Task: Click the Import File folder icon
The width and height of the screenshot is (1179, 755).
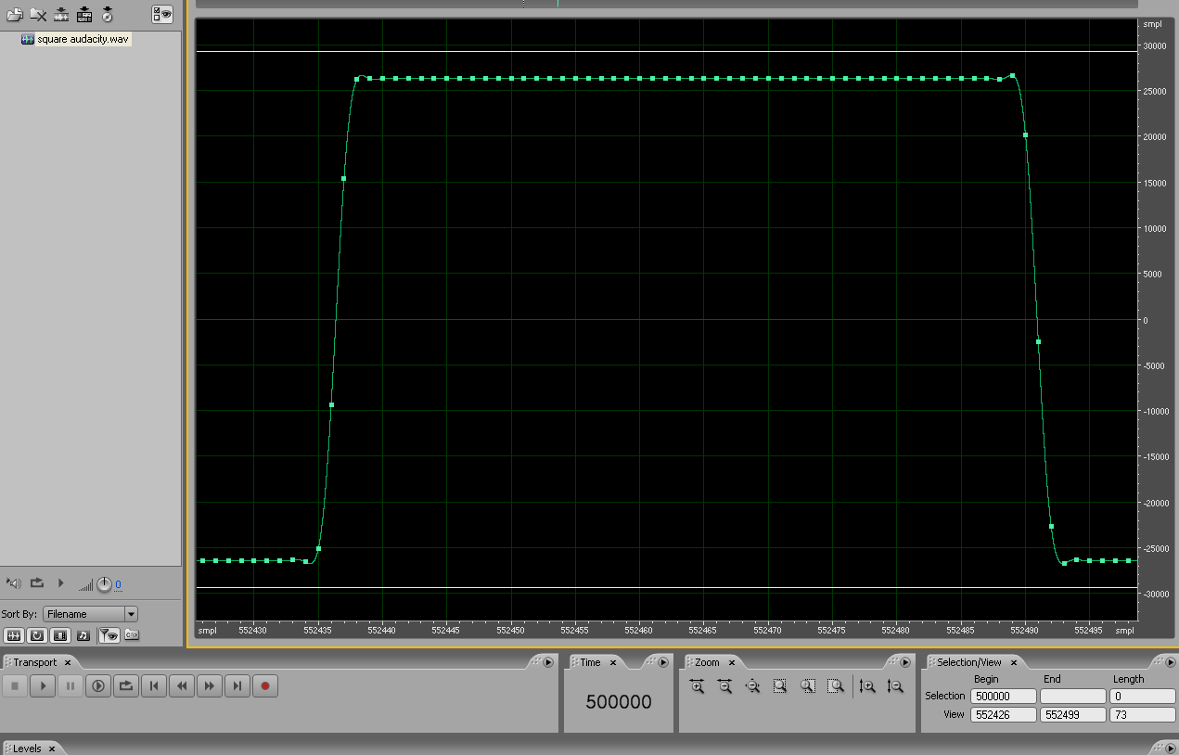Action: point(15,14)
